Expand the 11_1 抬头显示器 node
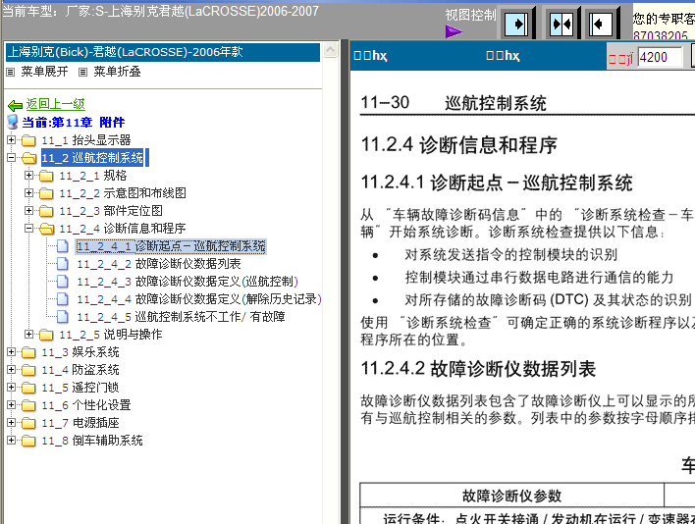Image resolution: width=695 pixels, height=524 pixels. click(12, 140)
